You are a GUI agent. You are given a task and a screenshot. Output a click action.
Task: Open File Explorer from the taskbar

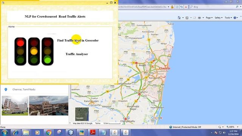26,133
